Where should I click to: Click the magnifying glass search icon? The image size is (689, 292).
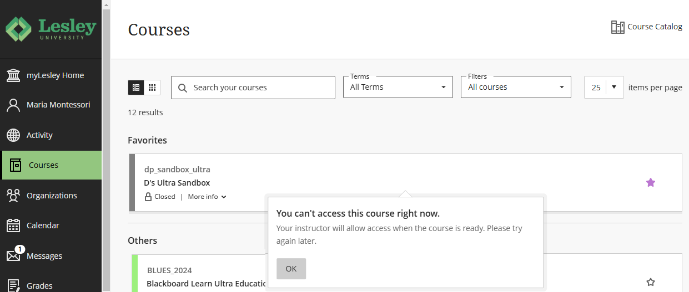(x=182, y=88)
